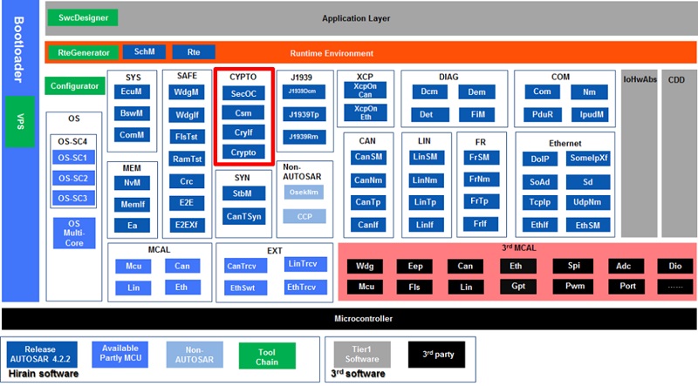The height and width of the screenshot is (386, 698).
Task: Click the PduR module in COM
Action: click(x=543, y=114)
